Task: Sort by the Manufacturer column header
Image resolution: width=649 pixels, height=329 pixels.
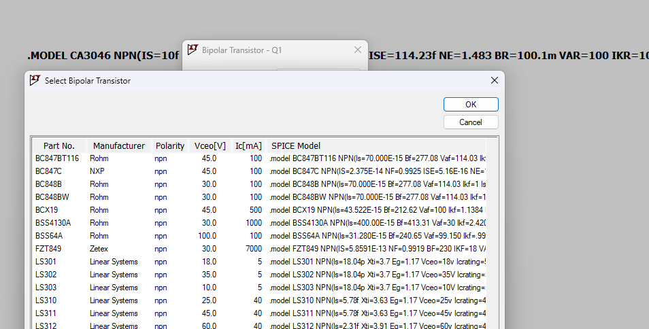Action: [x=119, y=146]
